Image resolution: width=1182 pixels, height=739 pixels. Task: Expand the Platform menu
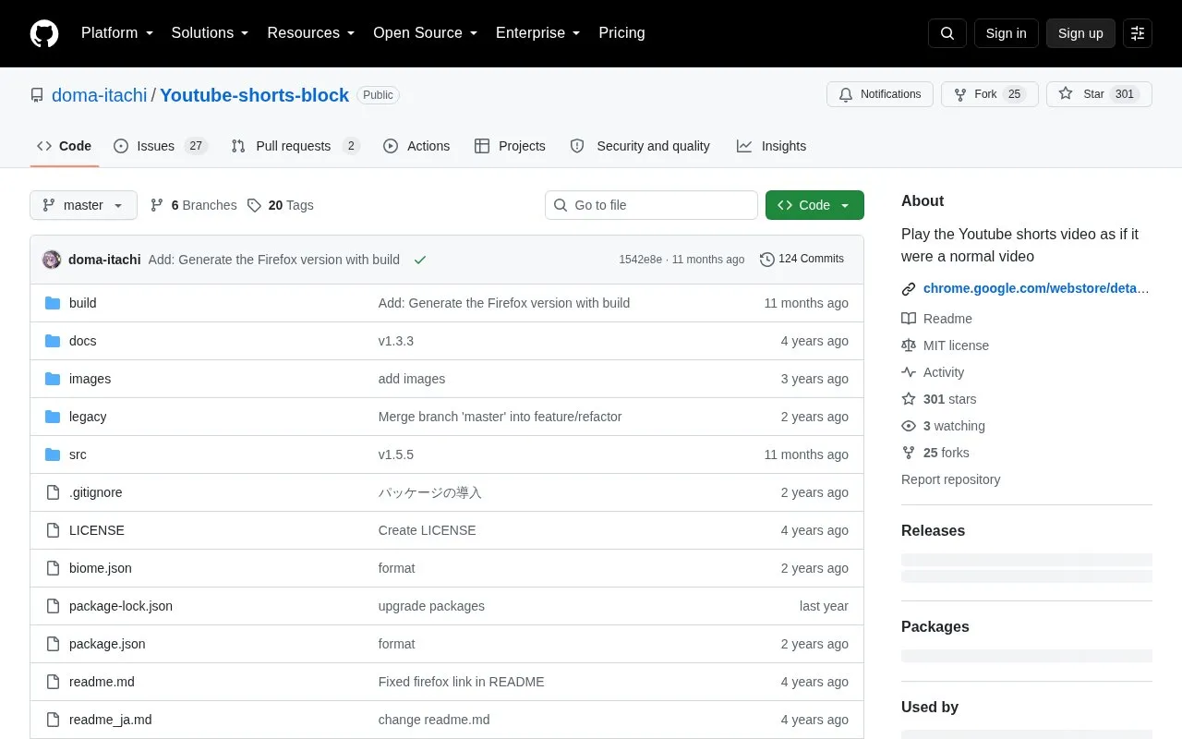[x=117, y=33]
